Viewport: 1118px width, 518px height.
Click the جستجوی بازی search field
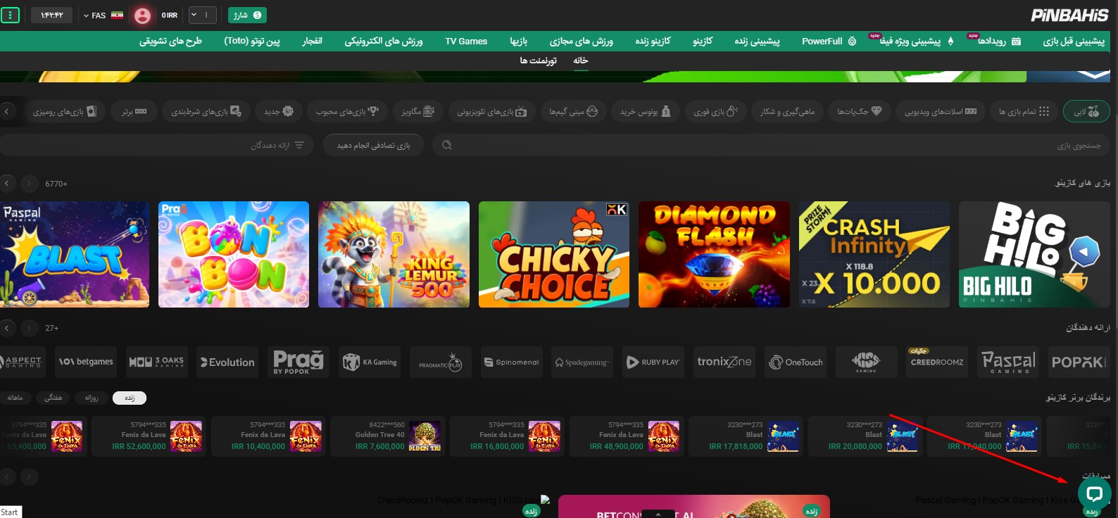pyautogui.click(x=771, y=145)
